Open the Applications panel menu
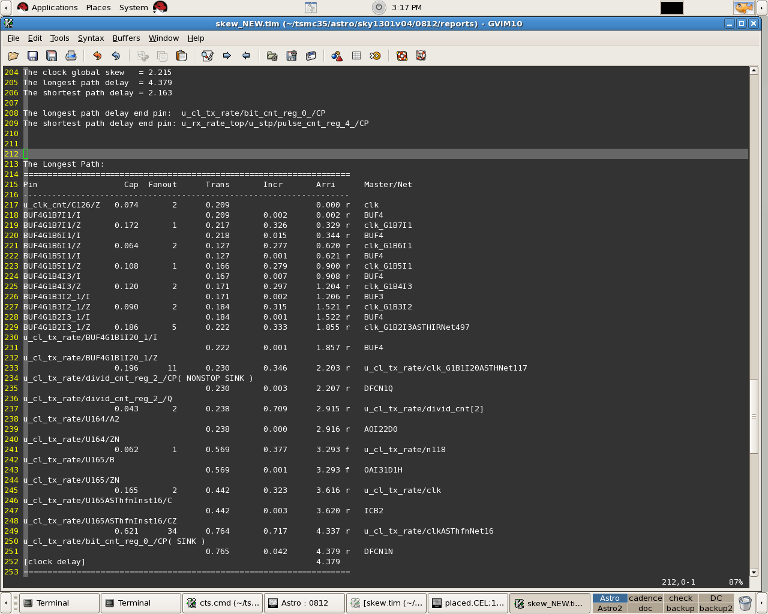The image size is (768, 614). [47, 7]
